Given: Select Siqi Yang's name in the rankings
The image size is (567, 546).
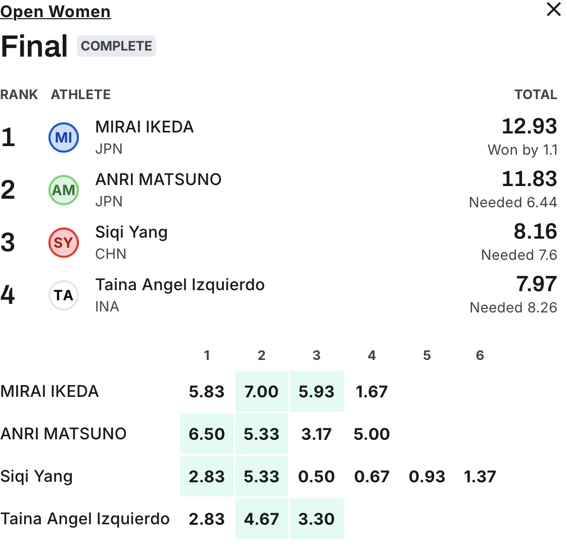Looking at the screenshot, I should pos(131,232).
